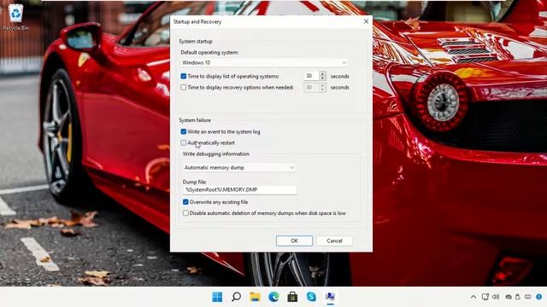Show hidden tray icons chevron
This screenshot has width=547, height=307.
[473, 297]
